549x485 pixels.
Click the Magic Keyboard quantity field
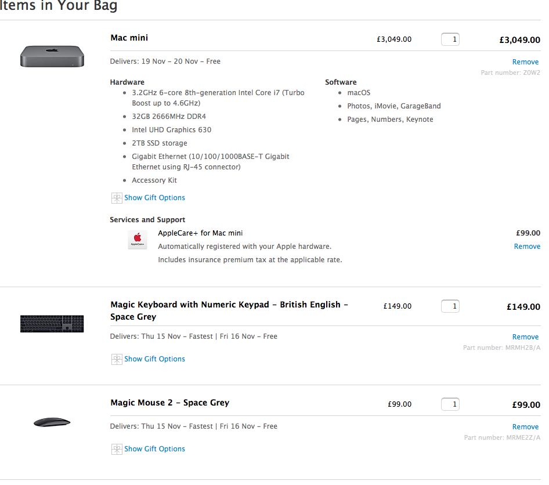450,306
